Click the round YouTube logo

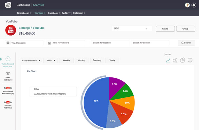coord(11,30)
